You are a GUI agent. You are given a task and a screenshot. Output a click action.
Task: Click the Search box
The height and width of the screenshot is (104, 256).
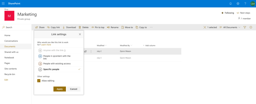15,27
